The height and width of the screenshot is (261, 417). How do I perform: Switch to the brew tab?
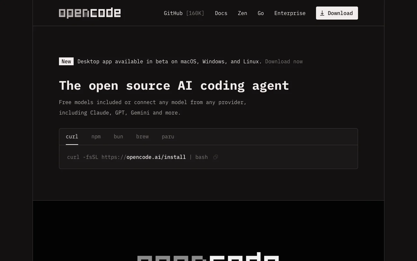(x=142, y=137)
